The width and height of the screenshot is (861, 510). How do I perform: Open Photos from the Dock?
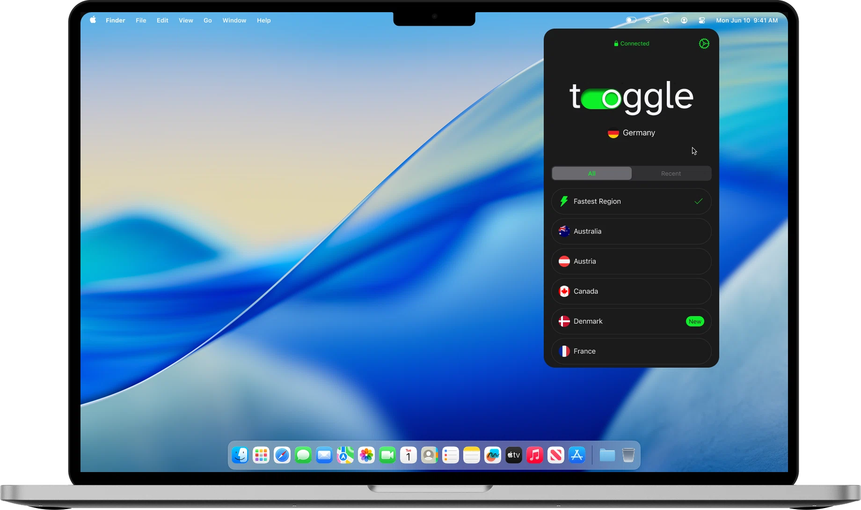(366, 455)
